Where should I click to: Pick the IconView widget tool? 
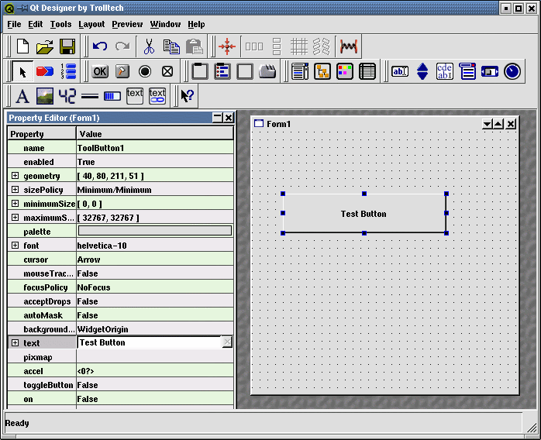coord(345,72)
